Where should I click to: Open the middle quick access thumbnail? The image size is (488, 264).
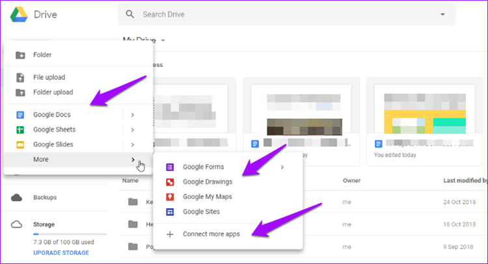tap(301, 109)
